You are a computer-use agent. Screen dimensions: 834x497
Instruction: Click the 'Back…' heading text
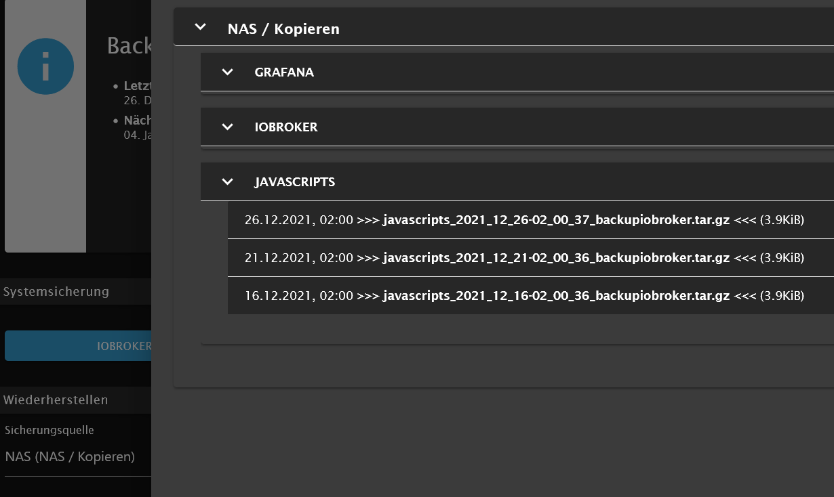[x=129, y=46]
